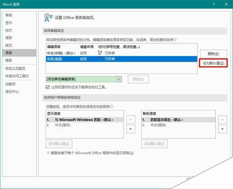Click the 设为默认值(D) button

tap(213, 63)
